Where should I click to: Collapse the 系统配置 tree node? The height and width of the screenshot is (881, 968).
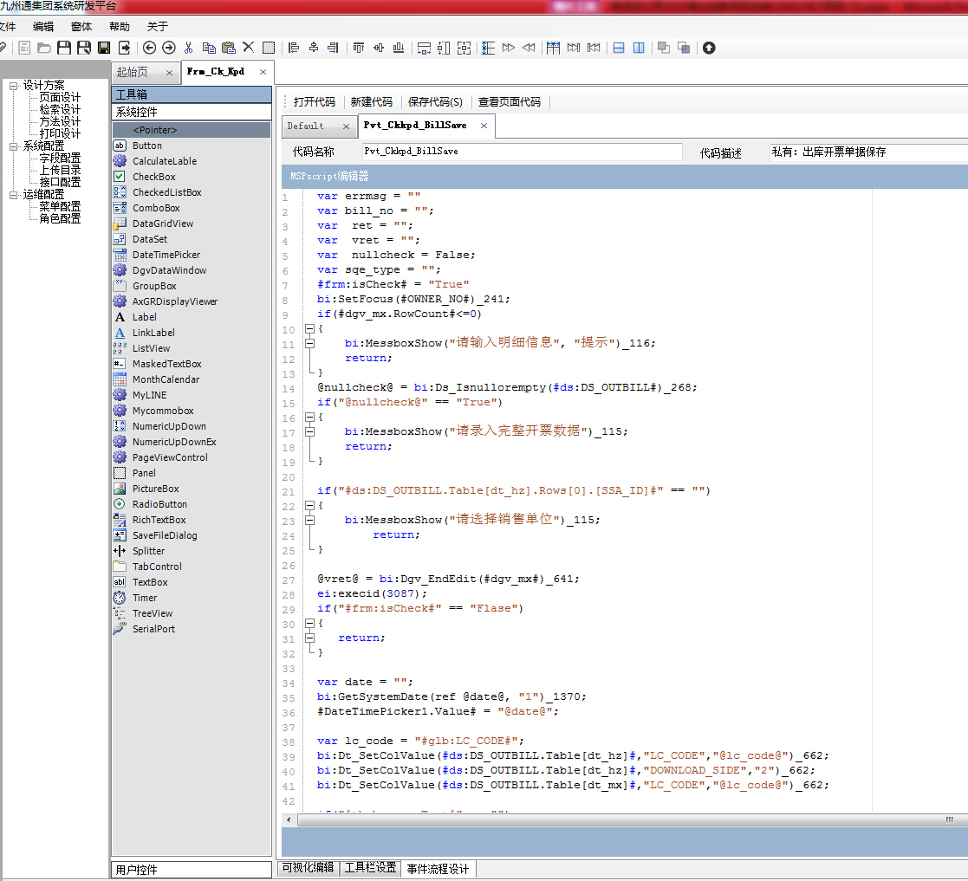click(14, 146)
